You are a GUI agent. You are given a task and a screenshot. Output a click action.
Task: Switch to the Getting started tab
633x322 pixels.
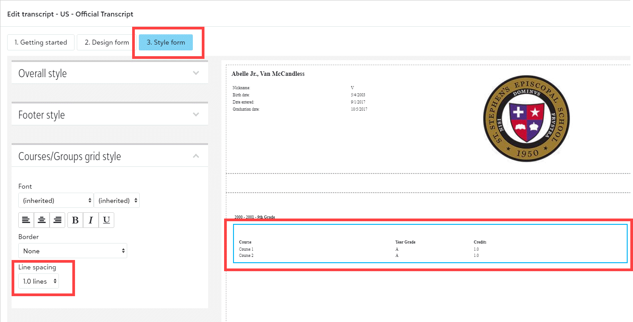pyautogui.click(x=41, y=42)
